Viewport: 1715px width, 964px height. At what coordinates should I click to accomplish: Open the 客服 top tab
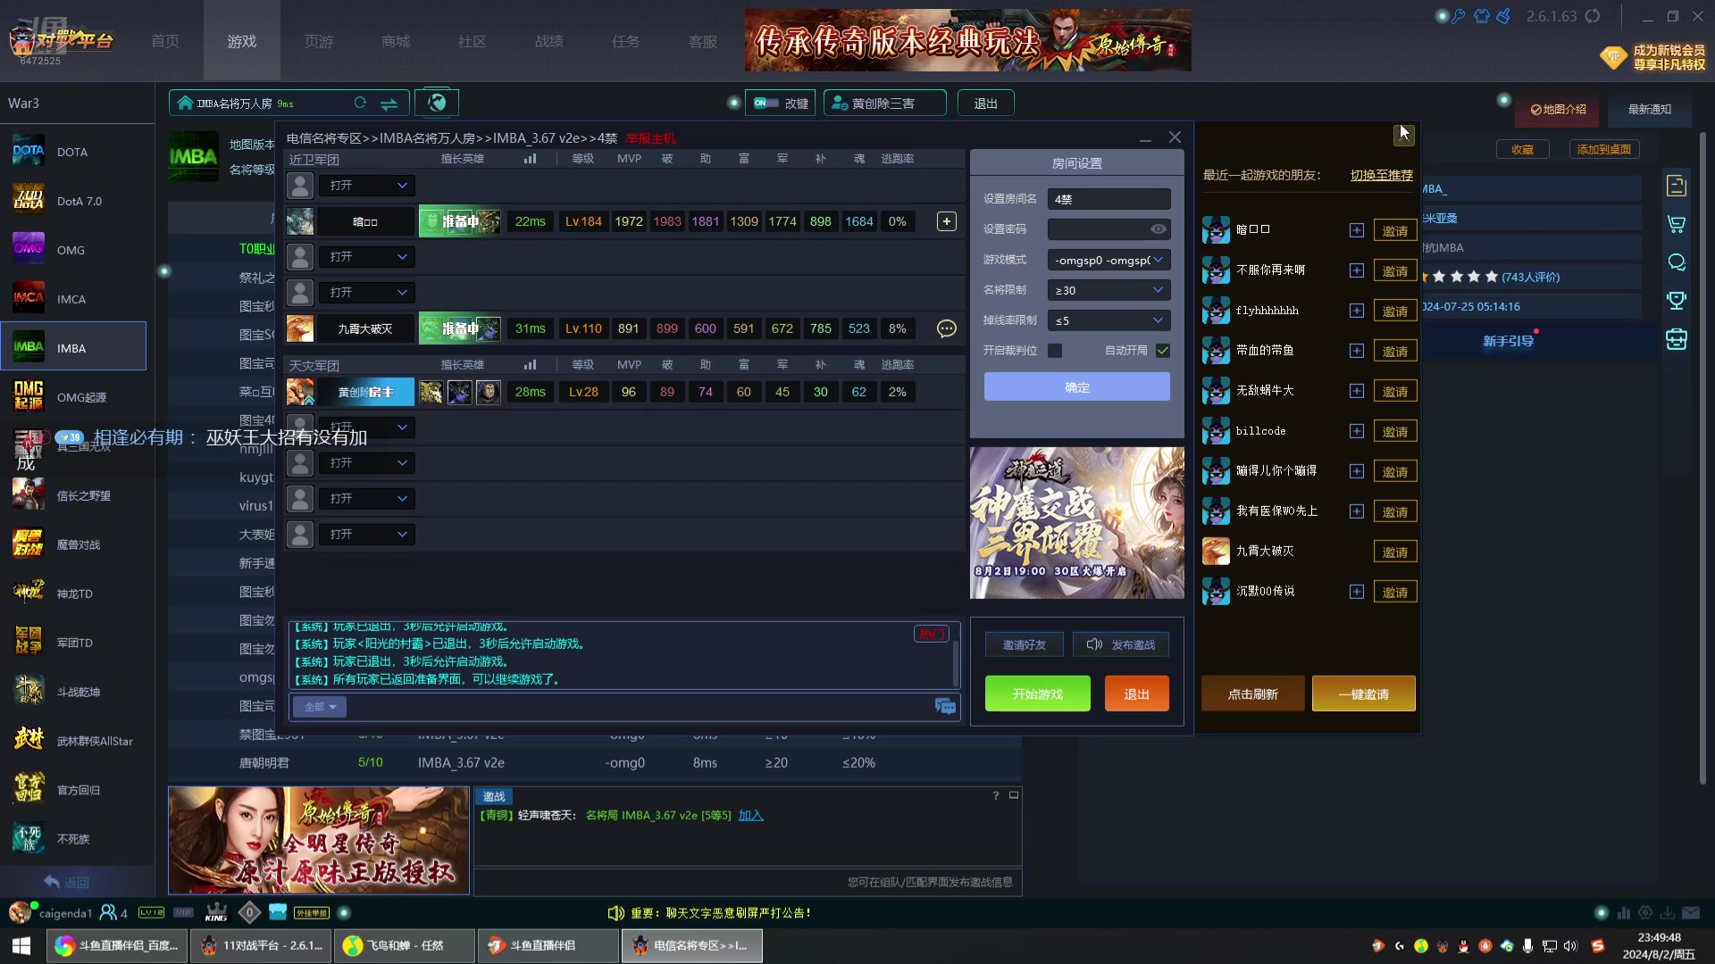(x=703, y=41)
